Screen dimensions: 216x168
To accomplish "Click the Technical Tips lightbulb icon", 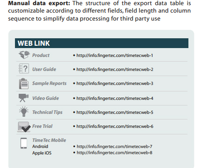I will tap(24, 112).
